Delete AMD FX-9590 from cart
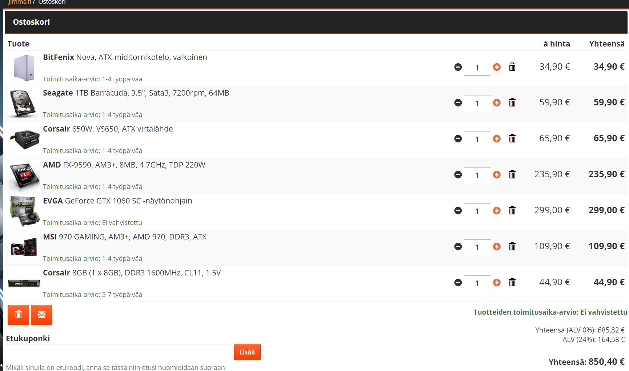 pos(512,174)
